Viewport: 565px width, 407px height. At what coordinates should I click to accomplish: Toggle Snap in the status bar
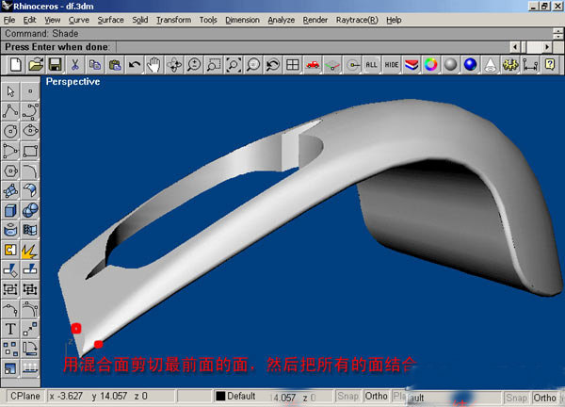pos(347,397)
